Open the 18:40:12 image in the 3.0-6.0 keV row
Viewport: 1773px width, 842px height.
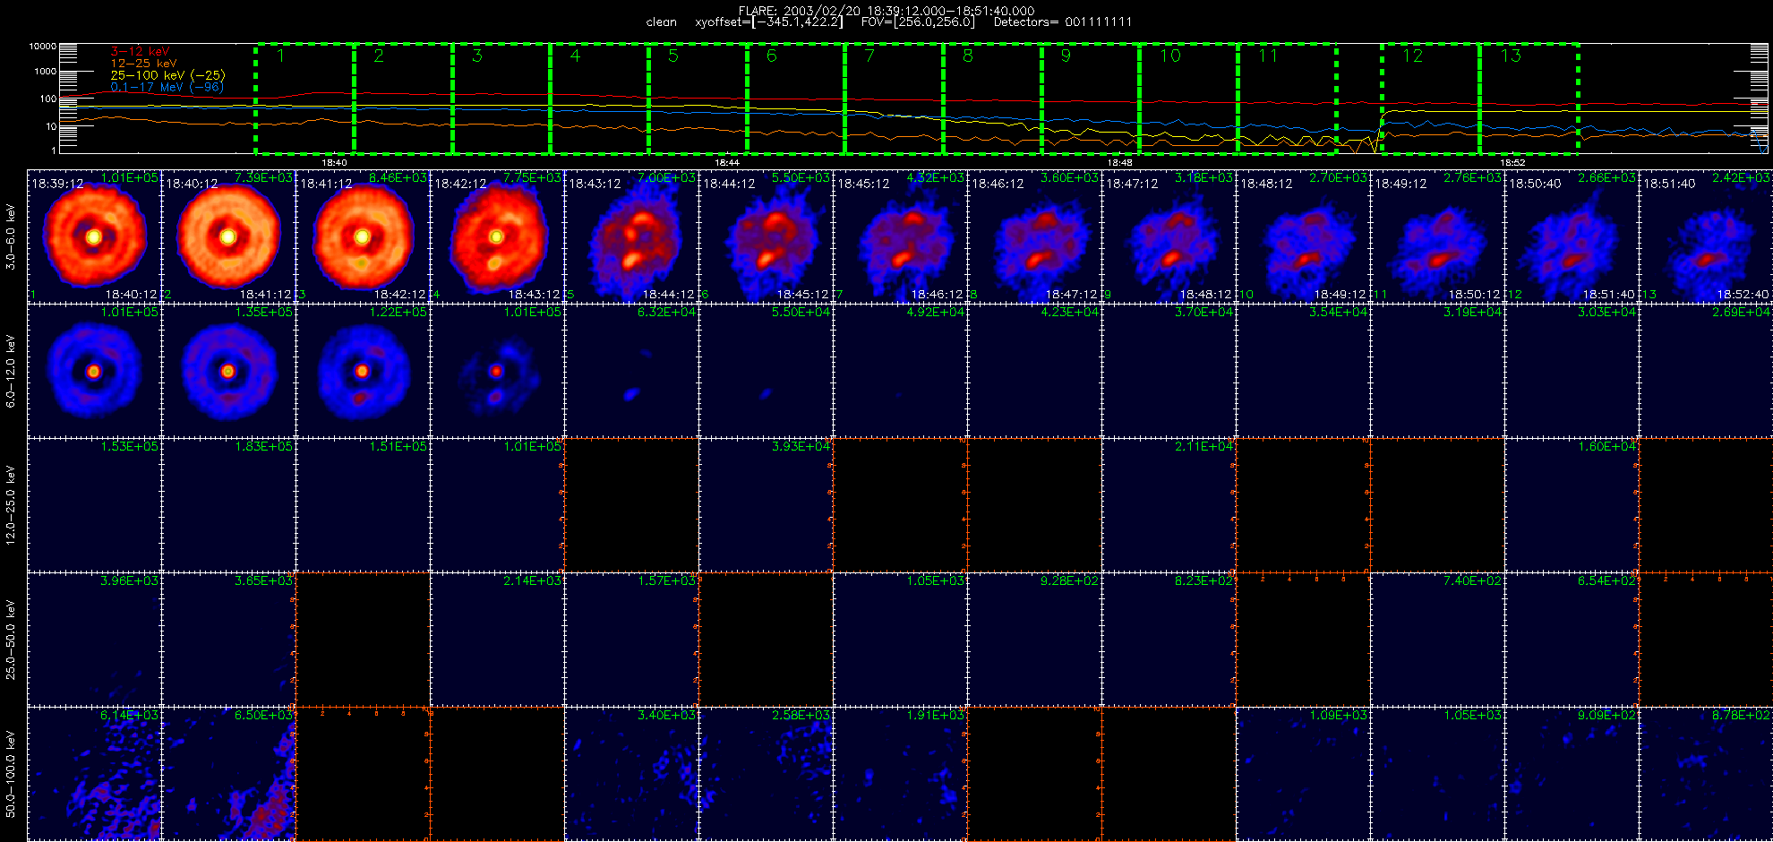[228, 236]
